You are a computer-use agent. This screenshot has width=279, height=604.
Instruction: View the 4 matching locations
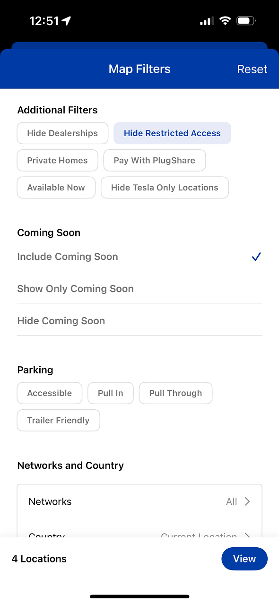(244, 559)
